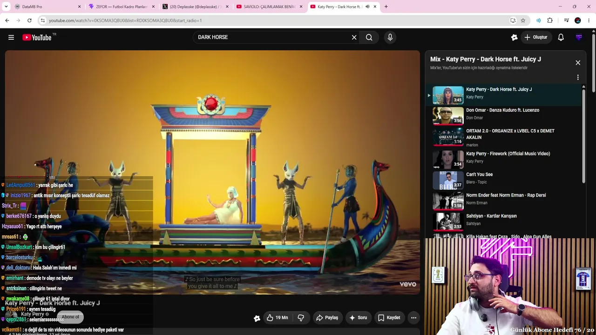This screenshot has height=335, width=596.
Task: Focus the browser address bar URL
Action: pos(125,20)
